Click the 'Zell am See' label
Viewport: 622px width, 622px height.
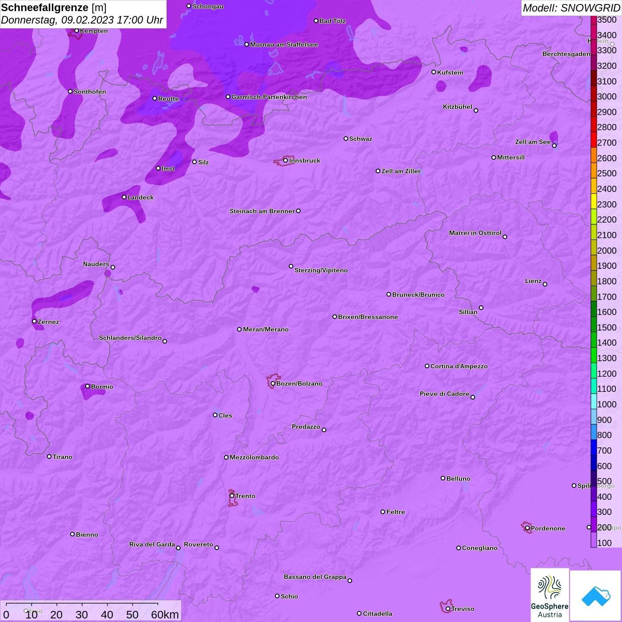point(533,142)
